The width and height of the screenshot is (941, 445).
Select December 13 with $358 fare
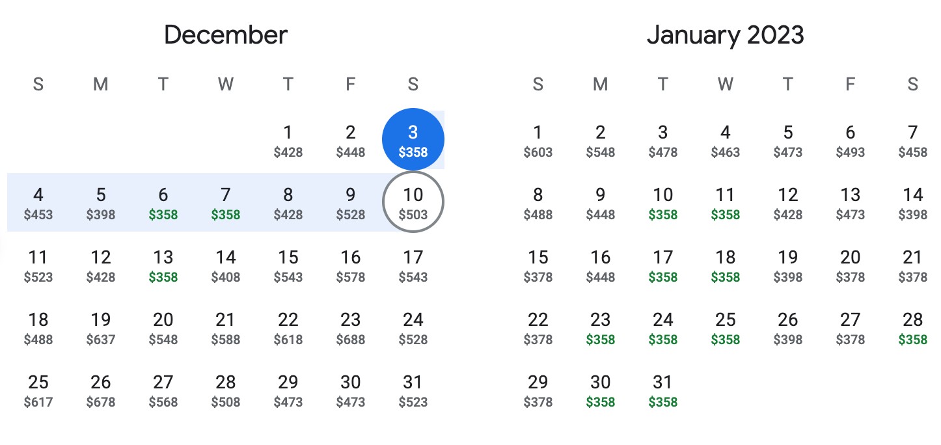coord(163,265)
